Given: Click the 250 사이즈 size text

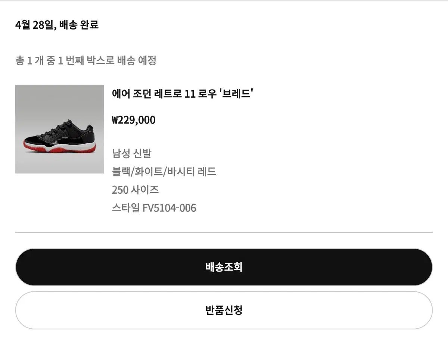Looking at the screenshot, I should tap(135, 190).
